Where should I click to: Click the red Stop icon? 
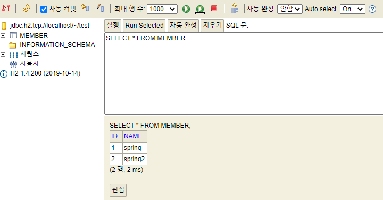coord(214,9)
